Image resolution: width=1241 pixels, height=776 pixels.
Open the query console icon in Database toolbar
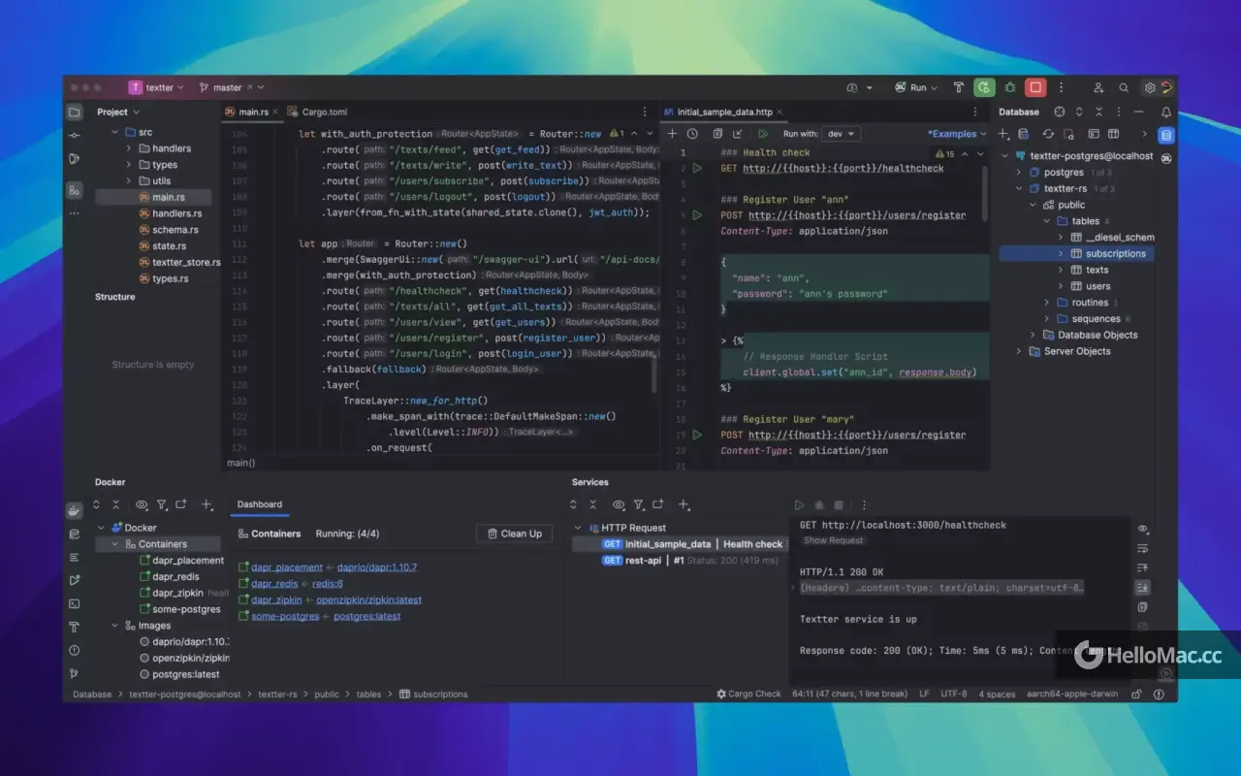1094,134
